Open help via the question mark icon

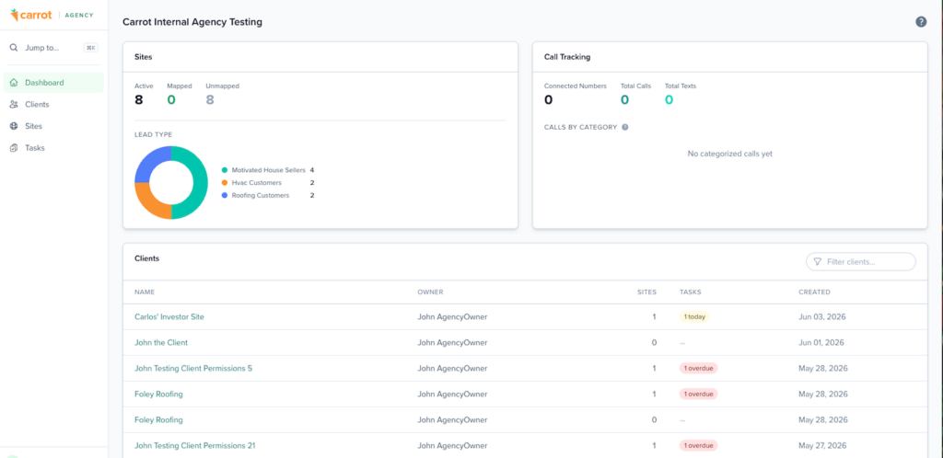921,21
